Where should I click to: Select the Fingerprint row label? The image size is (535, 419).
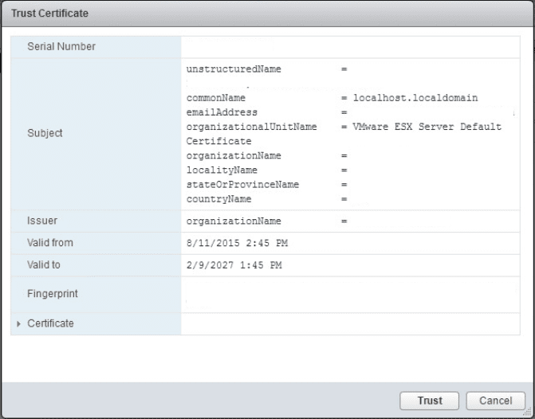(53, 293)
